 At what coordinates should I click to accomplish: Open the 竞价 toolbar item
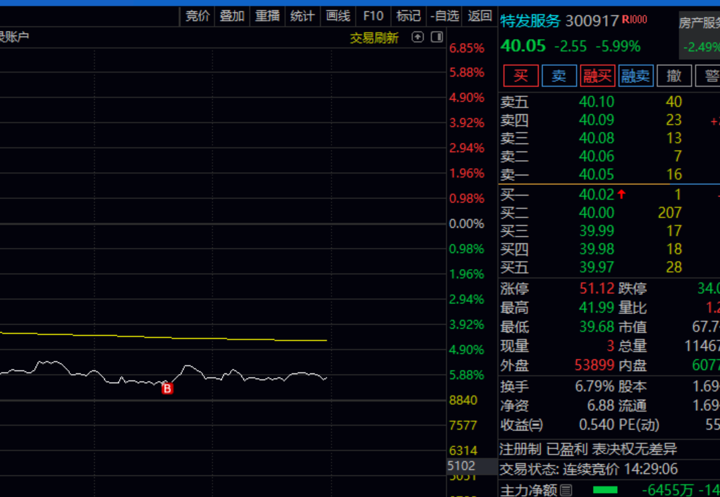tap(198, 16)
